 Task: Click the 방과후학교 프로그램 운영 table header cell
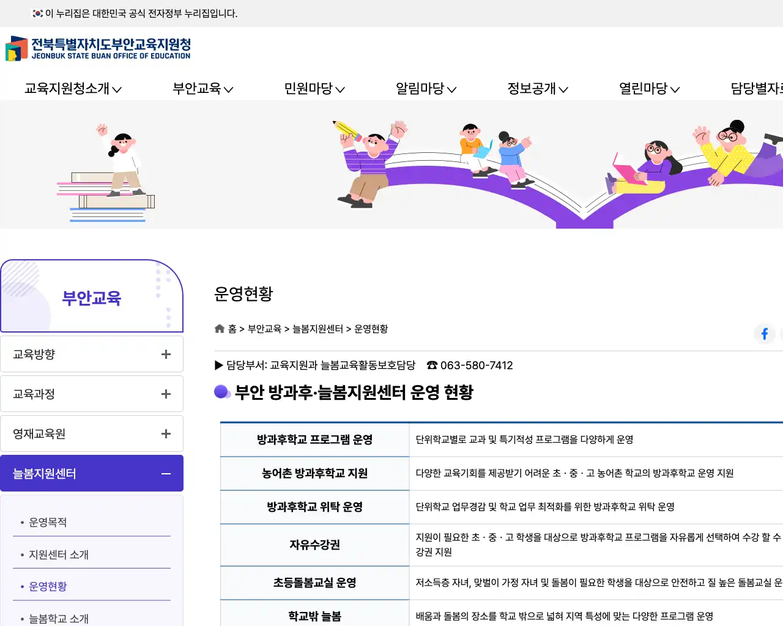314,440
